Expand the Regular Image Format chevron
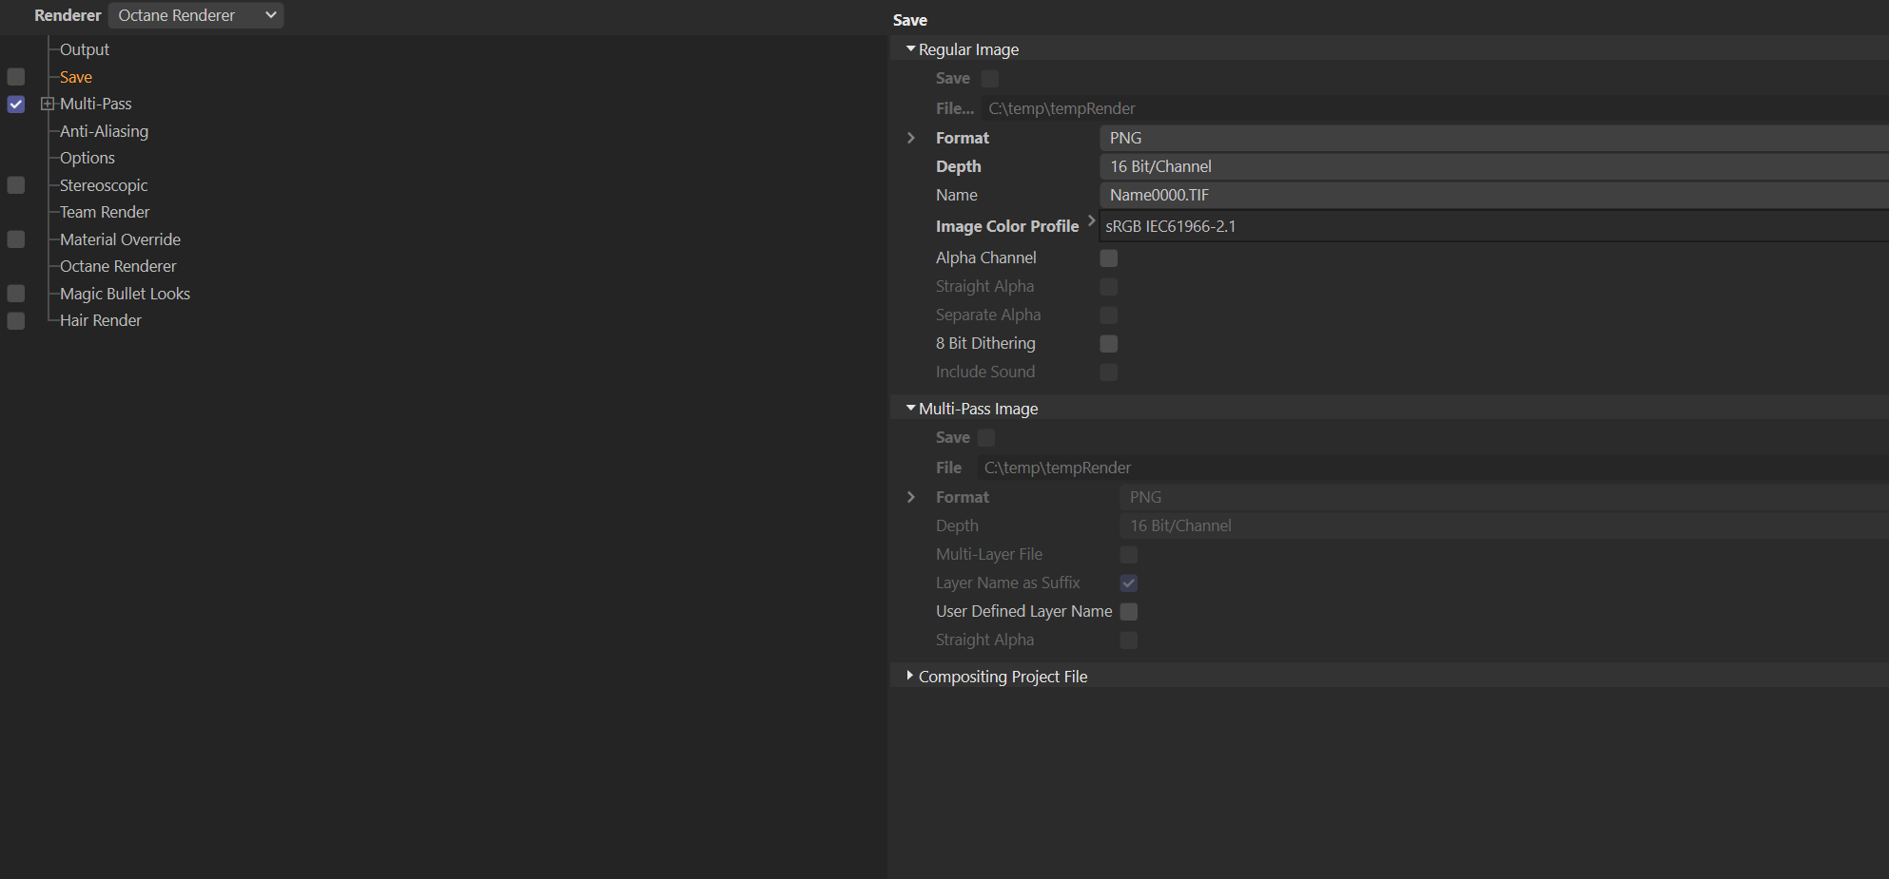 (x=911, y=138)
